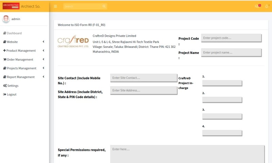Open the Dashboard menu item

(14, 33)
